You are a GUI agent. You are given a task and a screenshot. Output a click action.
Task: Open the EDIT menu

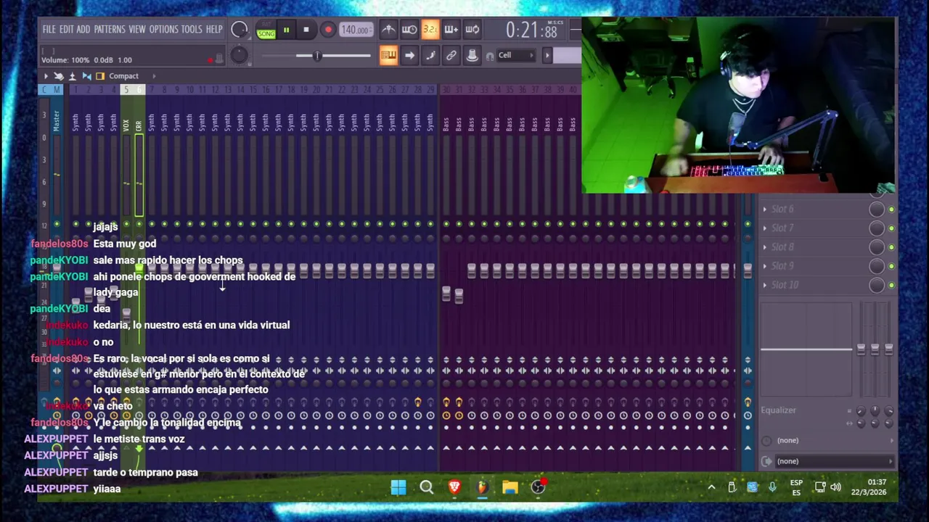[x=66, y=29]
